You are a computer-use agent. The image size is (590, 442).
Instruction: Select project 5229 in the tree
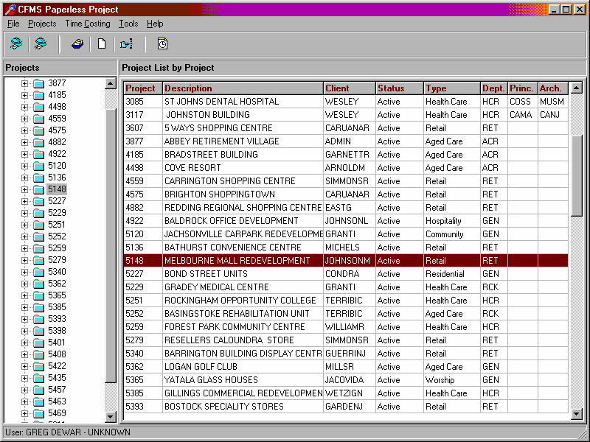(x=57, y=213)
